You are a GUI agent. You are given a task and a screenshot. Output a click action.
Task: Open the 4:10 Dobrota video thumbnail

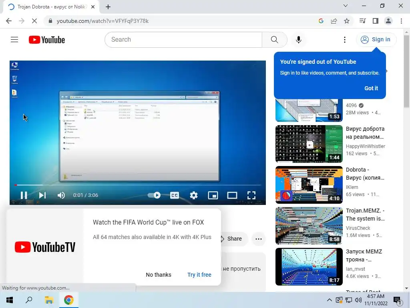click(309, 184)
